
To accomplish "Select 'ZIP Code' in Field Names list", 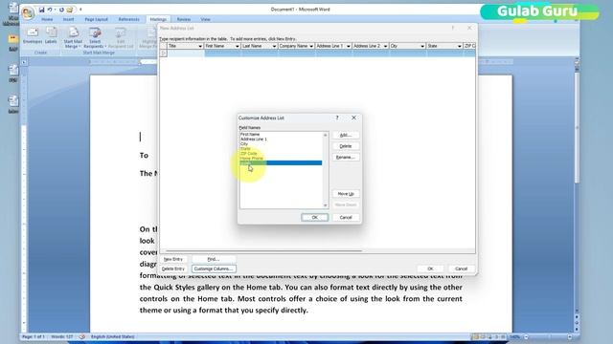I will coord(249,153).
